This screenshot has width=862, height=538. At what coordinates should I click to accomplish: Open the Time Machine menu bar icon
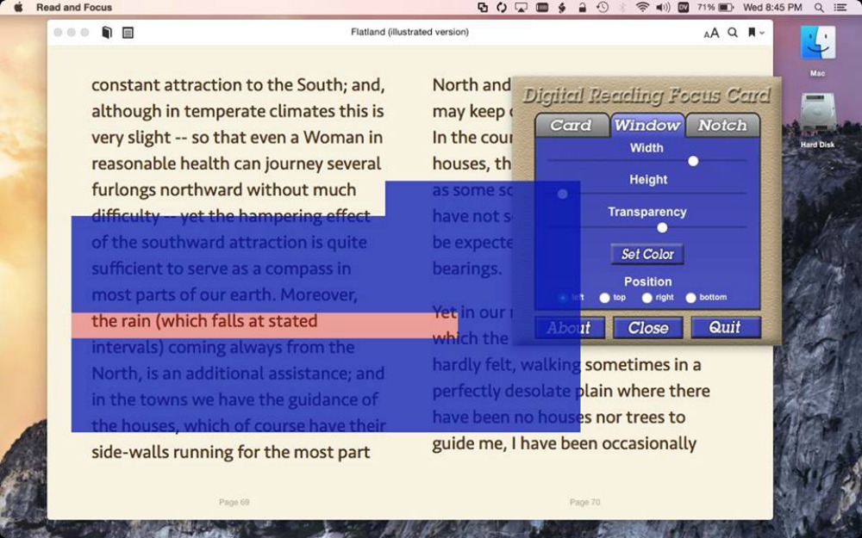[603, 7]
